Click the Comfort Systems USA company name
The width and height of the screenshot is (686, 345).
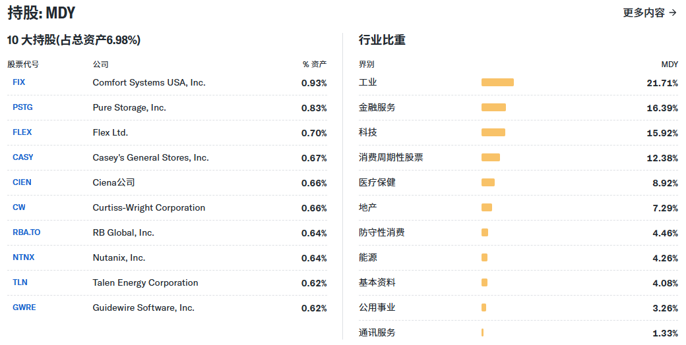[149, 82]
